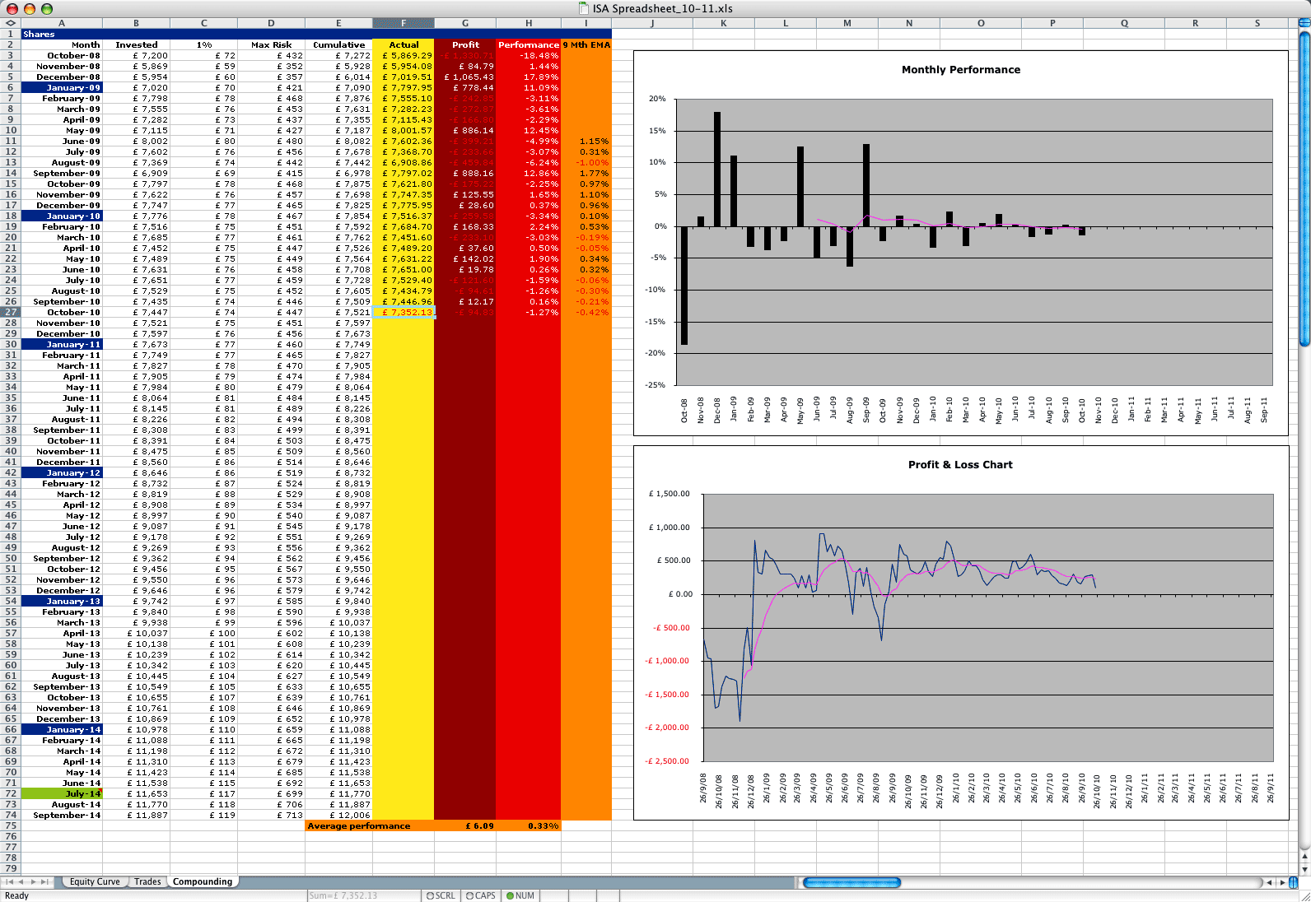Click the vertical scroll up arrow

coord(1304,857)
